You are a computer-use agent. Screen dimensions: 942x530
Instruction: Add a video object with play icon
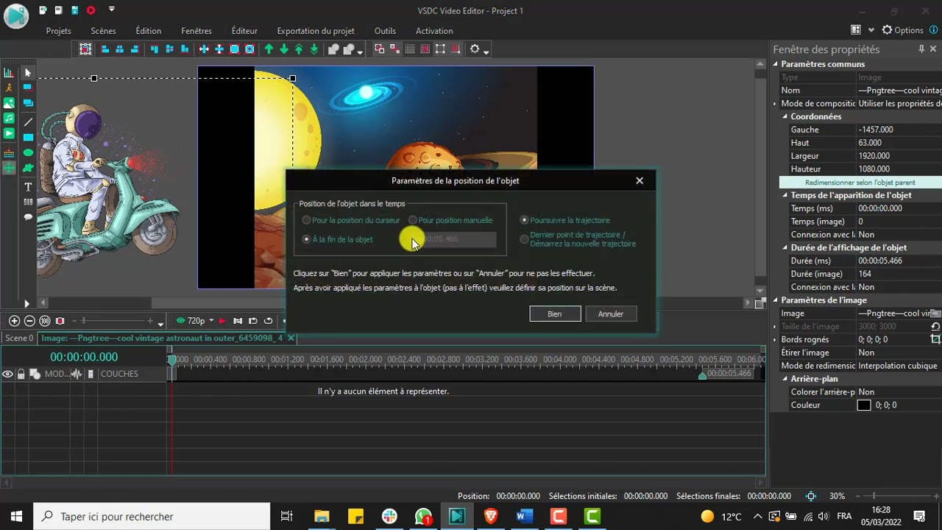click(9, 133)
